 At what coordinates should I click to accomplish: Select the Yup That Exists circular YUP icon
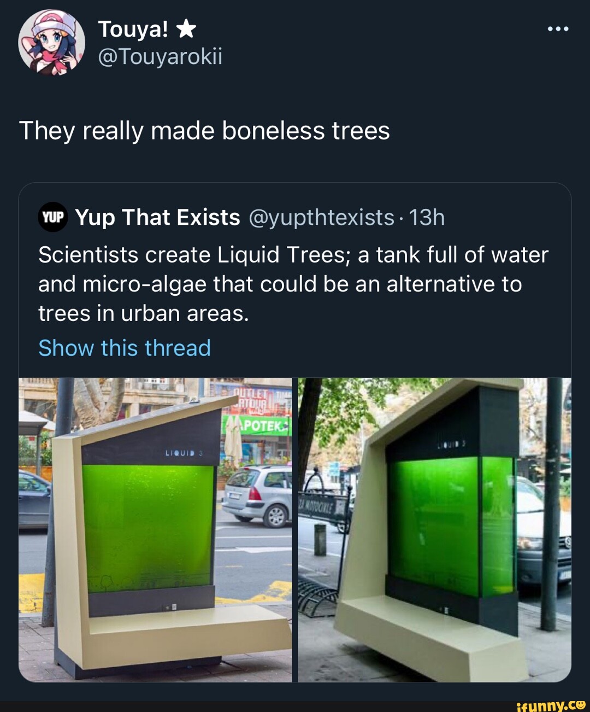[x=52, y=217]
